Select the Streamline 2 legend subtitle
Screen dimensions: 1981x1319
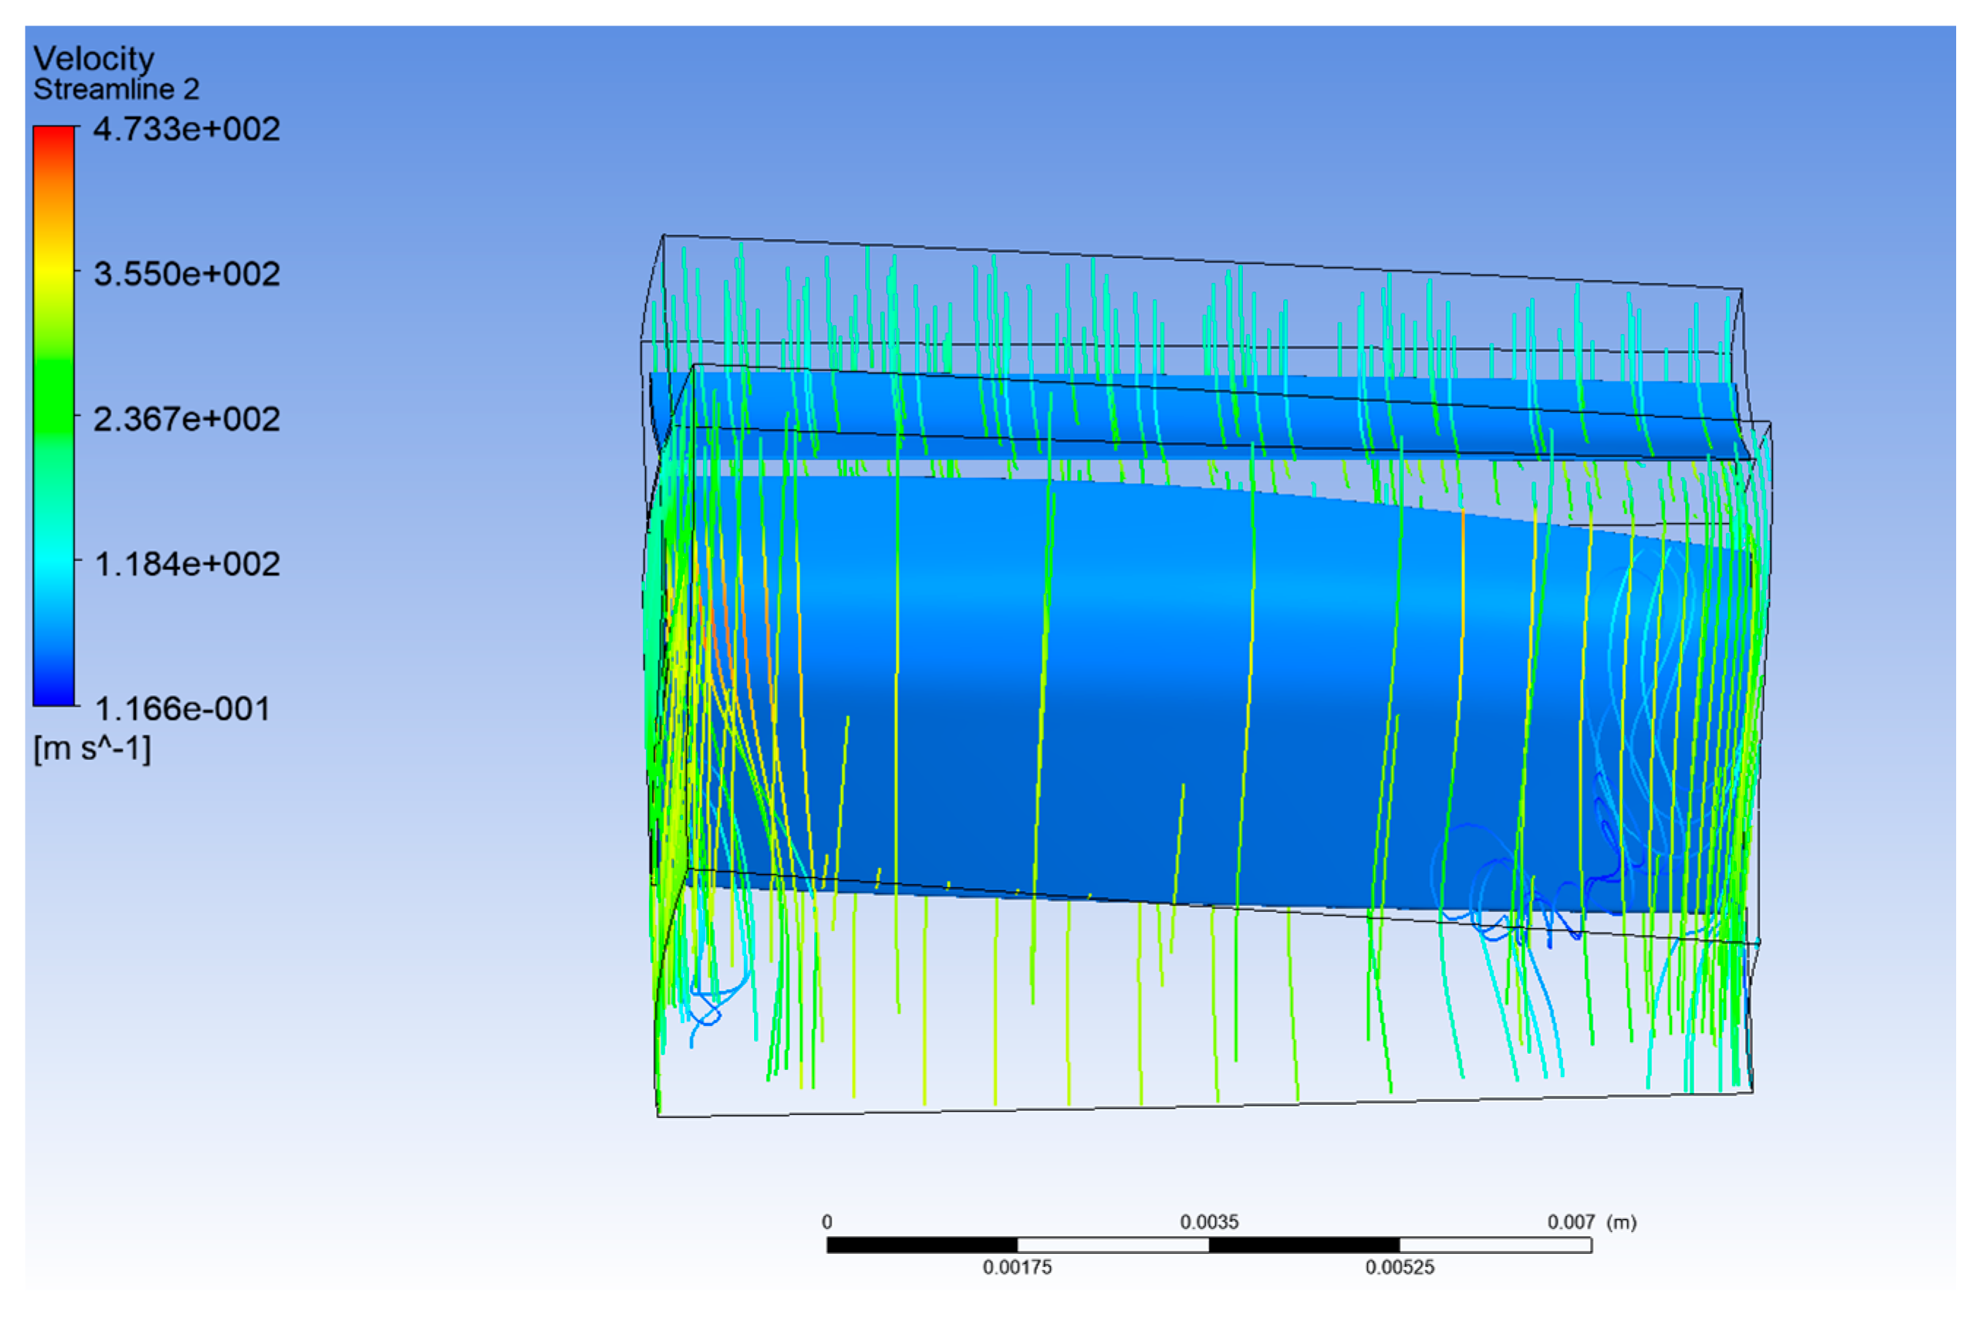click(116, 89)
